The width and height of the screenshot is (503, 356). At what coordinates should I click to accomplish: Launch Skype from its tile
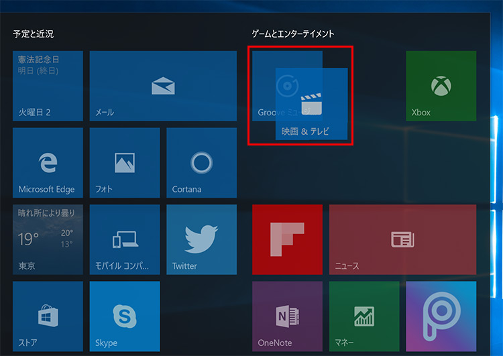[x=125, y=316]
